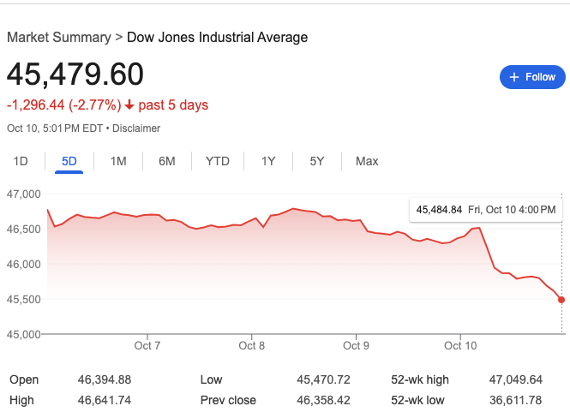Switch to the 6M range tab
Viewport: 570px width, 412px height.
(166, 161)
